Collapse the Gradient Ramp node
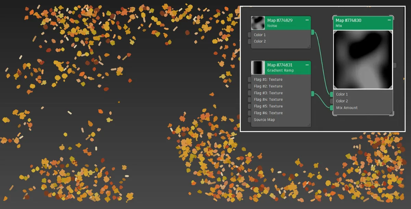 [x=307, y=65]
